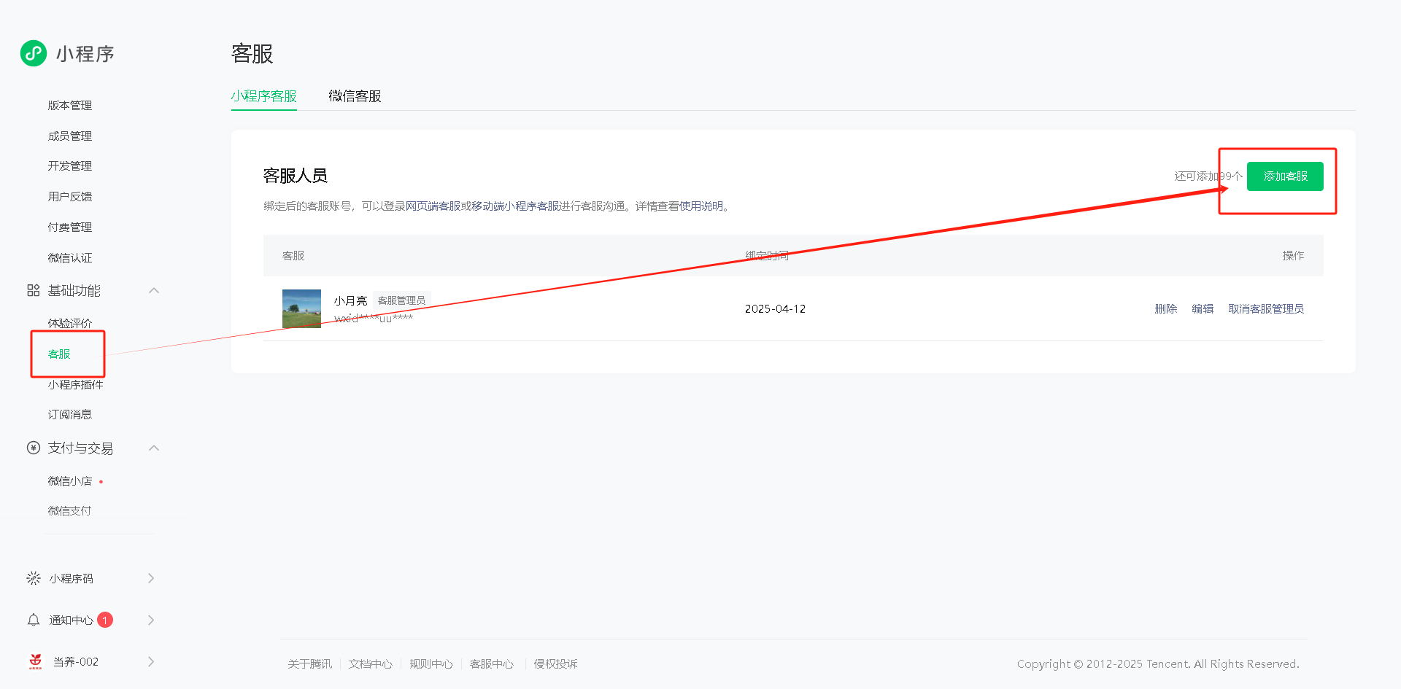
Task: Open 成员管理 in the sidebar
Action: click(70, 136)
